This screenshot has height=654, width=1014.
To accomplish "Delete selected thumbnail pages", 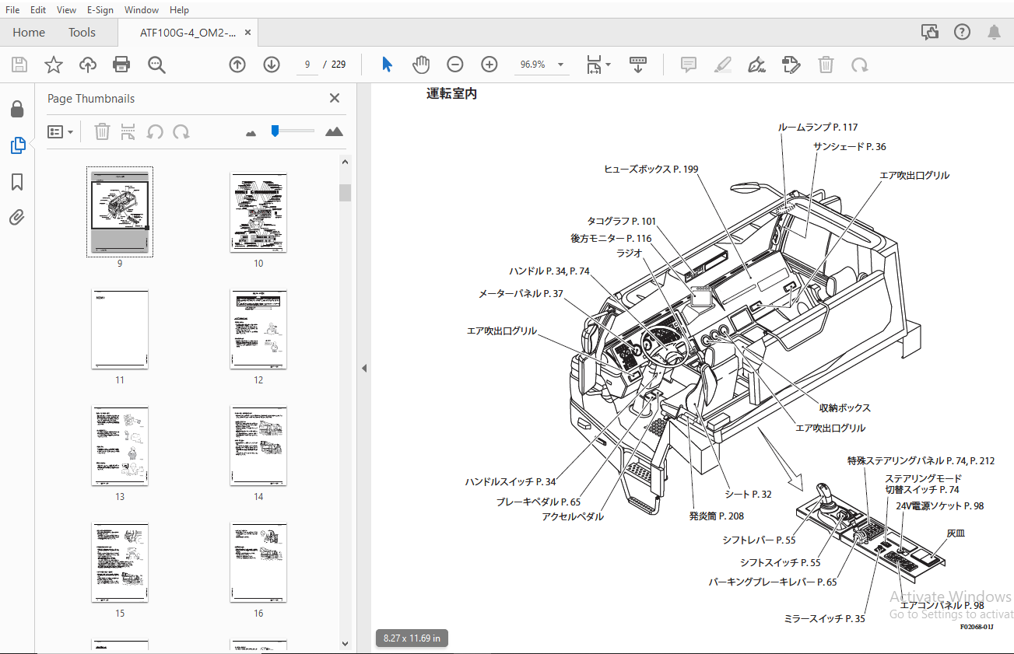I will pos(102,131).
